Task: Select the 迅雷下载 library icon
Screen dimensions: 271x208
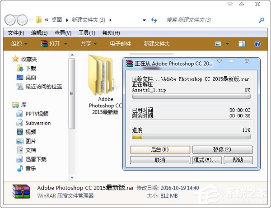Action: [20, 159]
